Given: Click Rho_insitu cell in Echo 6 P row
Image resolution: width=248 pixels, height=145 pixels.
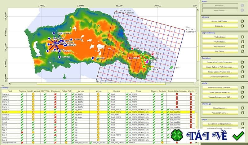Looking at the screenshot, I should (x=117, y=115).
